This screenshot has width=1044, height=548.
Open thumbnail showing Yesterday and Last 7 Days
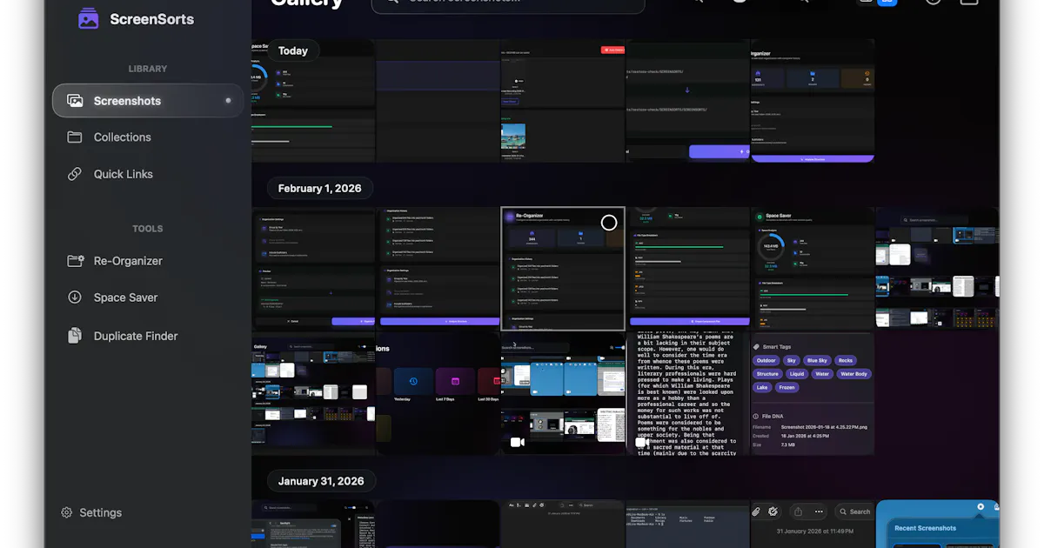[438, 394]
